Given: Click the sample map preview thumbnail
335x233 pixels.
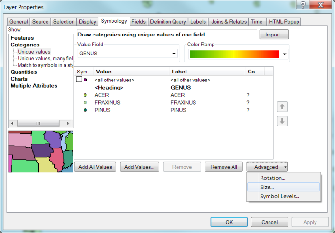Looking at the screenshot, I should tap(41, 152).
